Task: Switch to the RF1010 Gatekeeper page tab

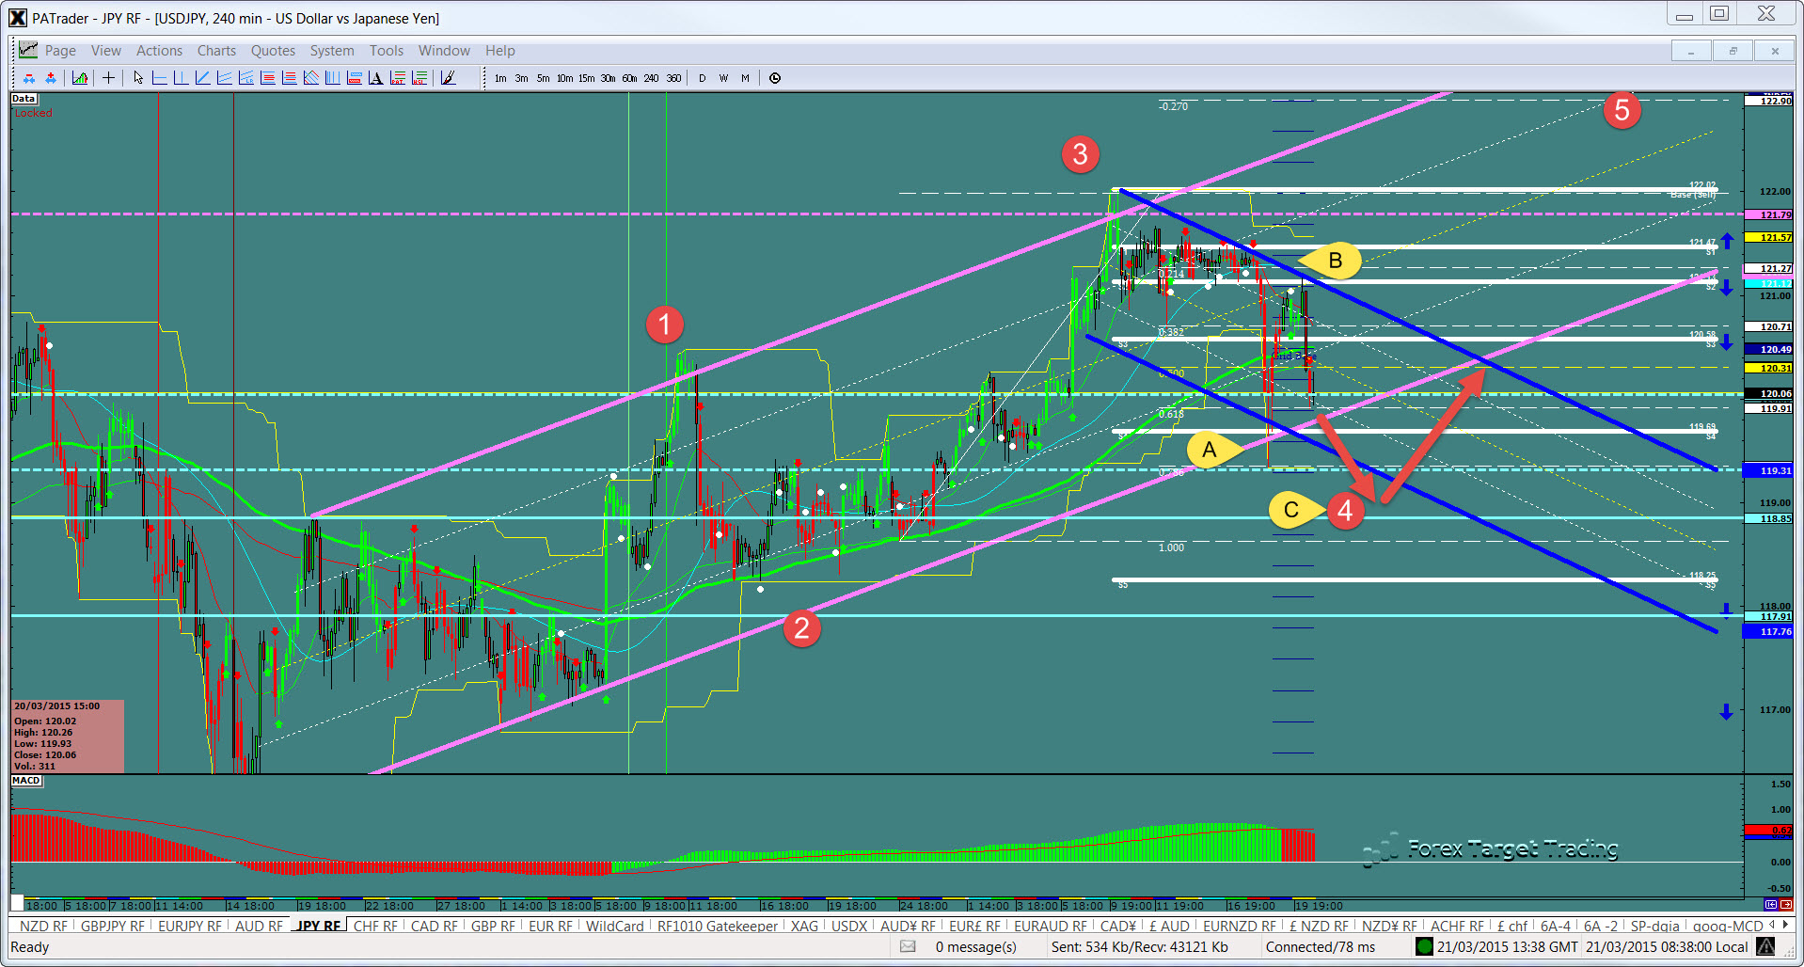Action: (x=718, y=926)
